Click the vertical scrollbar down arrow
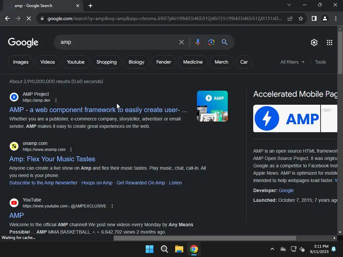Viewport: 343px width, 257px height. 340,232
